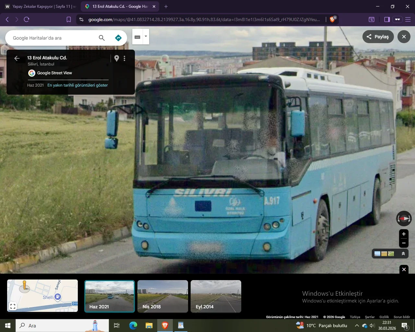This screenshot has height=332, width=415.
Task: Click the compass to reset map orientation
Action: (x=404, y=219)
